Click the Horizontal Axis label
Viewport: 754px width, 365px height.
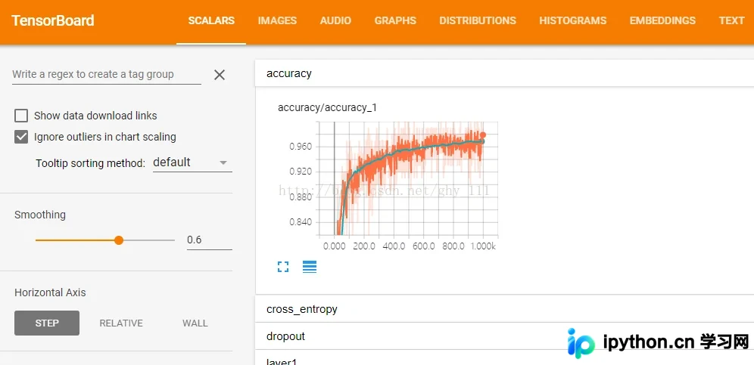point(50,292)
